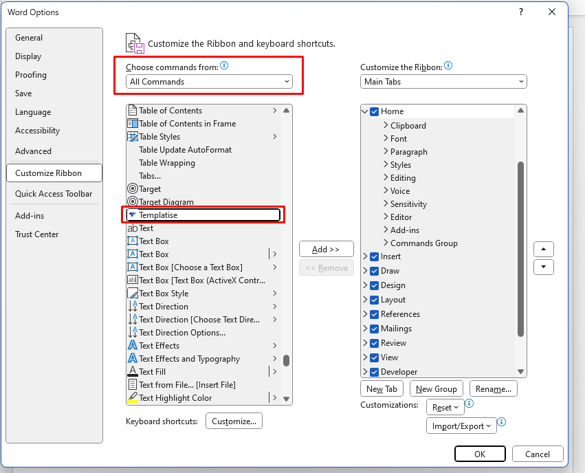Toggle the View tab checkbox
This screenshot has height=473, width=585.
[x=374, y=357]
